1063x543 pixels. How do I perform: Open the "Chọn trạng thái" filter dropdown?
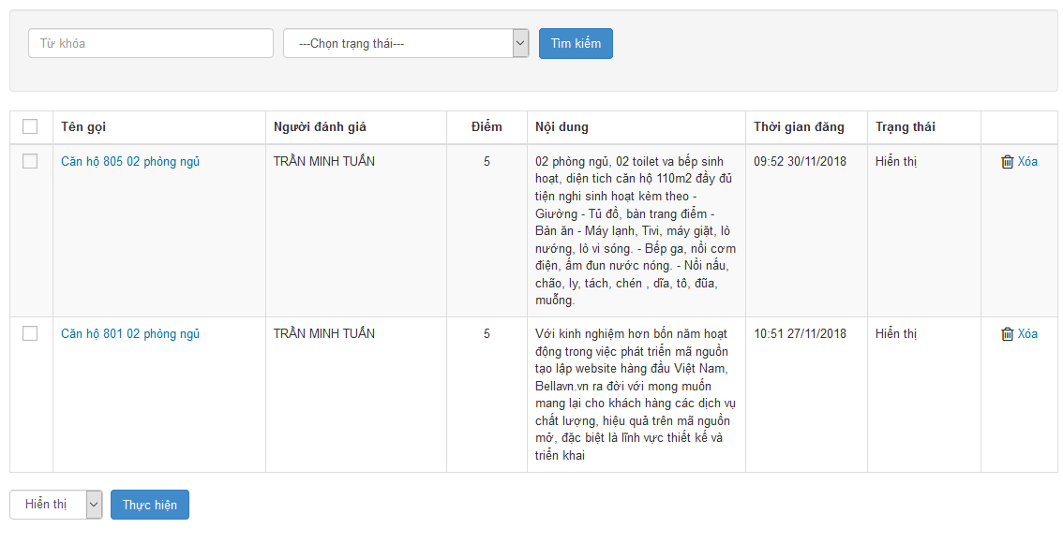tap(406, 43)
